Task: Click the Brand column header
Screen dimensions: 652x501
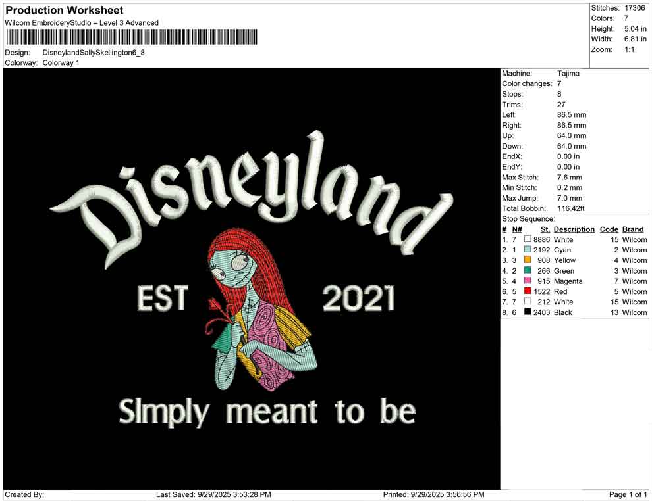Action: tap(633, 229)
